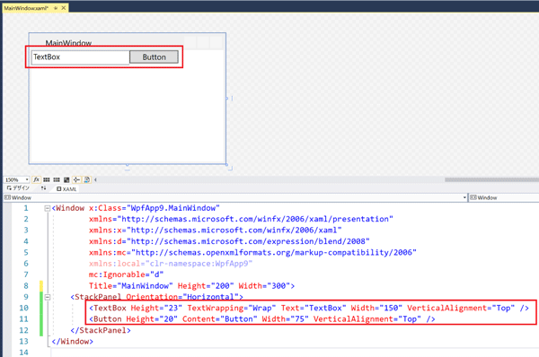Screen dimensions: 539x357
Task: Click the designer horizontal scrollbar
Action: 491,179
